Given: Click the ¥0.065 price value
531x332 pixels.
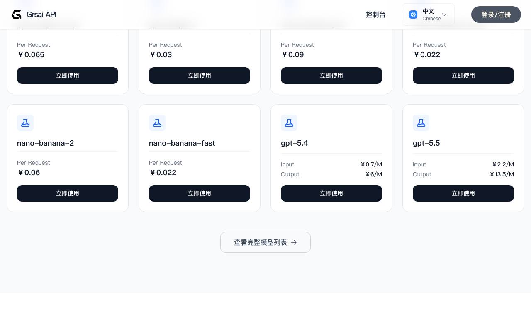Looking at the screenshot, I should (x=31, y=55).
